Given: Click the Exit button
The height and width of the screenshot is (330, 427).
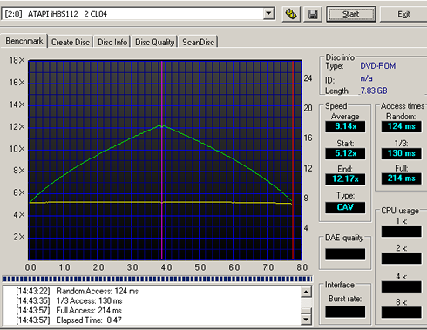Looking at the screenshot, I should (x=403, y=14).
